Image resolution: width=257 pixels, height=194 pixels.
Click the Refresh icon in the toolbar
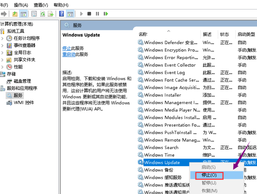pos(42,14)
